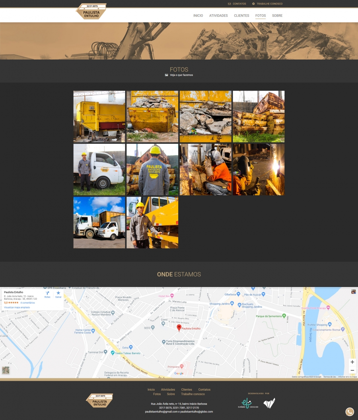Open photo of welder with bright sparks
This screenshot has height=420, width=358.
(x=259, y=170)
